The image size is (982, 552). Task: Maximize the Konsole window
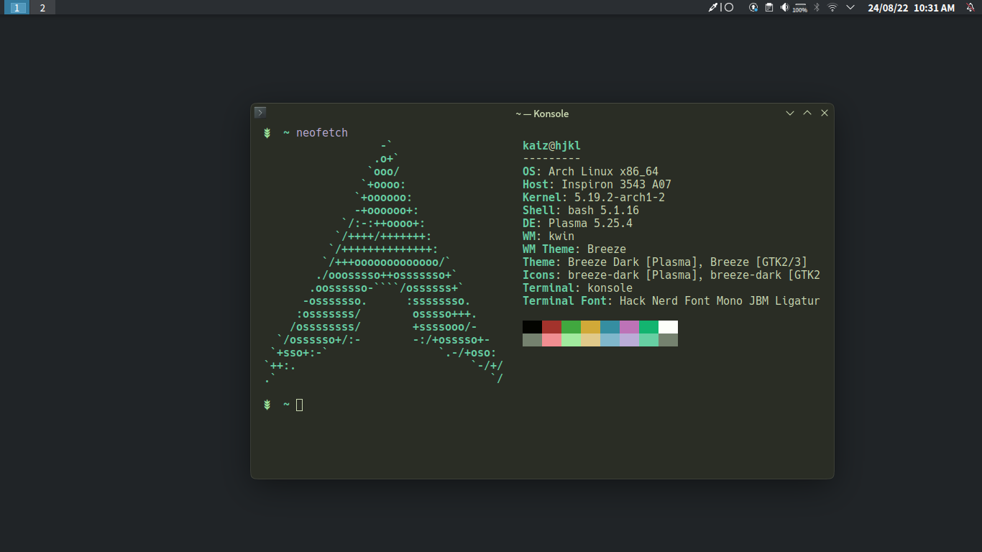807,113
